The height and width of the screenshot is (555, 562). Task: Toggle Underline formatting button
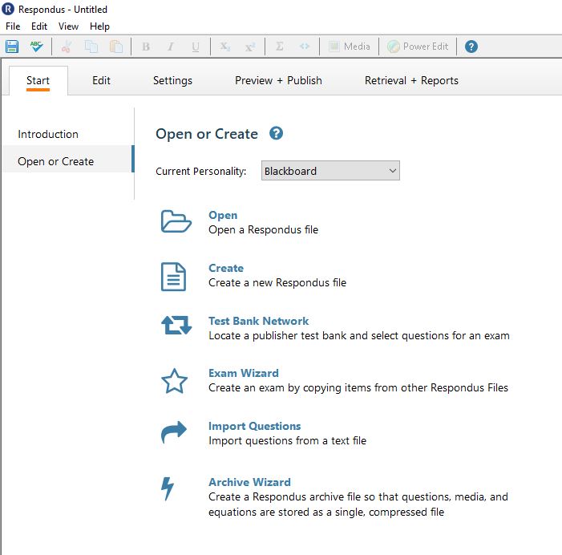coord(196,47)
